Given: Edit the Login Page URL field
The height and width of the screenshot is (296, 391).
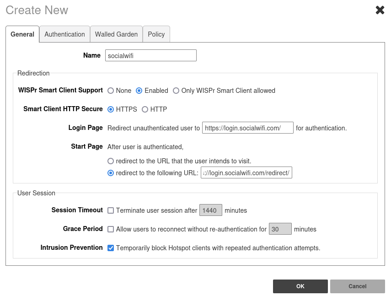Looking at the screenshot, I should (x=247, y=128).
